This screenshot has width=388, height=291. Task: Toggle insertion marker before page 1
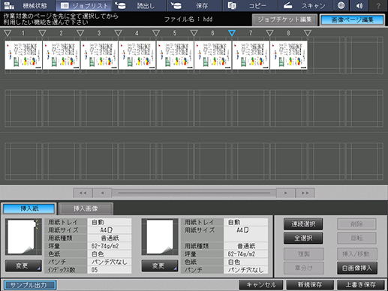coord(8,33)
